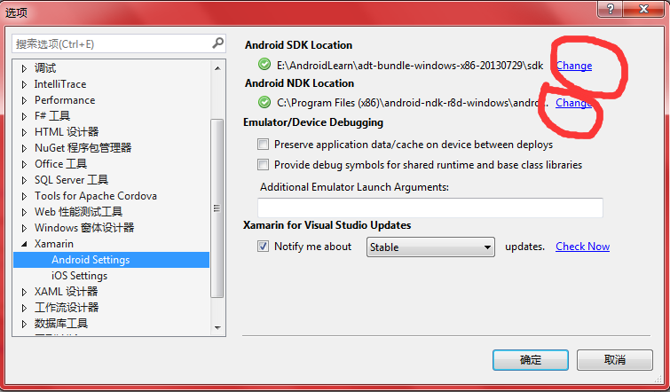670x392 pixels.
Task: Click the Android SDK path text
Action: [410, 66]
